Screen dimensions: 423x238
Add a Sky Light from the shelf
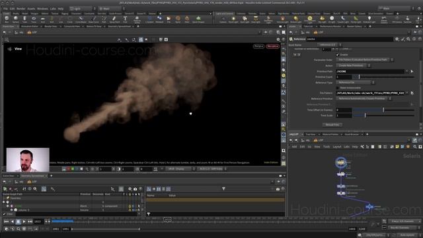pos(322,19)
